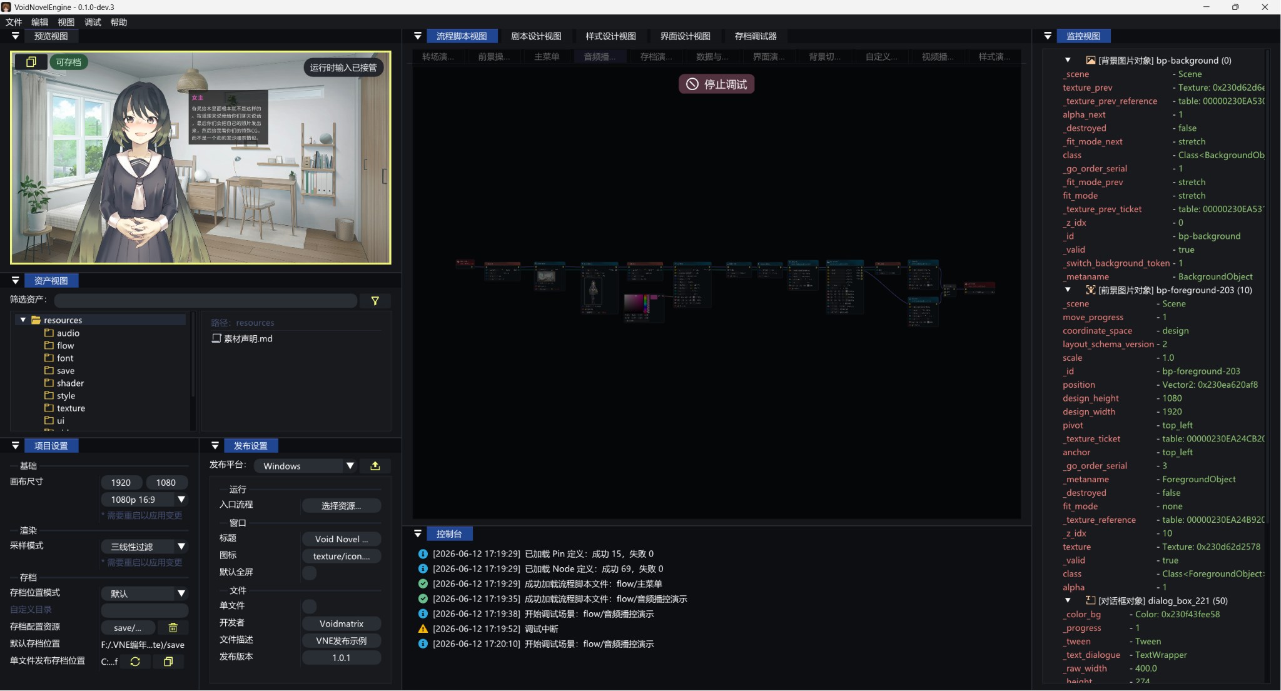Screen dimensions: 1281x691
Task: Click 开发者 Voidmatrix field
Action: coord(342,624)
